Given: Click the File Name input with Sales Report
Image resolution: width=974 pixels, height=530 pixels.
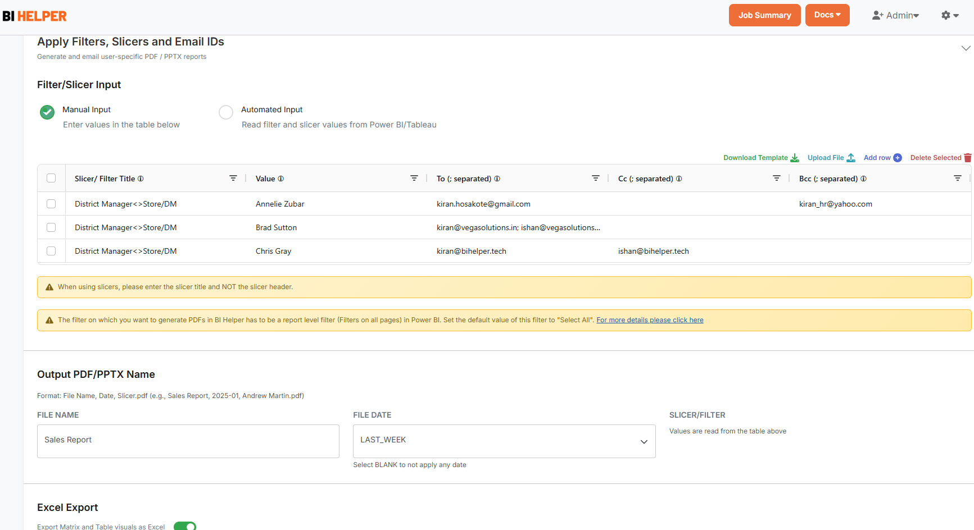Looking at the screenshot, I should pyautogui.click(x=188, y=441).
